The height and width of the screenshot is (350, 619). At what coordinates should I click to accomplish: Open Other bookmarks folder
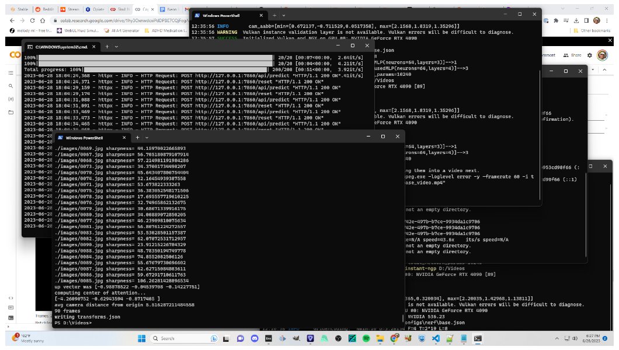click(x=592, y=30)
